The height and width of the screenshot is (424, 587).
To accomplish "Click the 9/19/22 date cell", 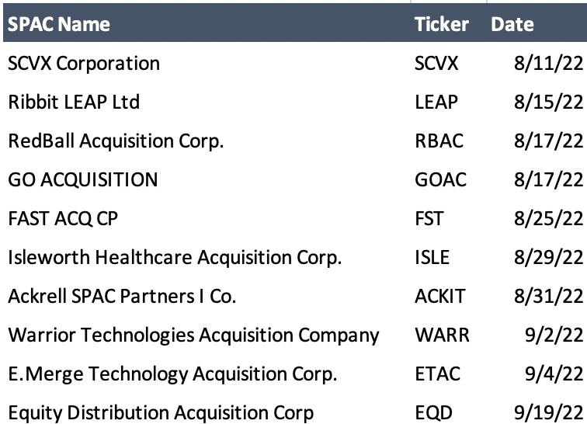I will pyautogui.click(x=548, y=412).
